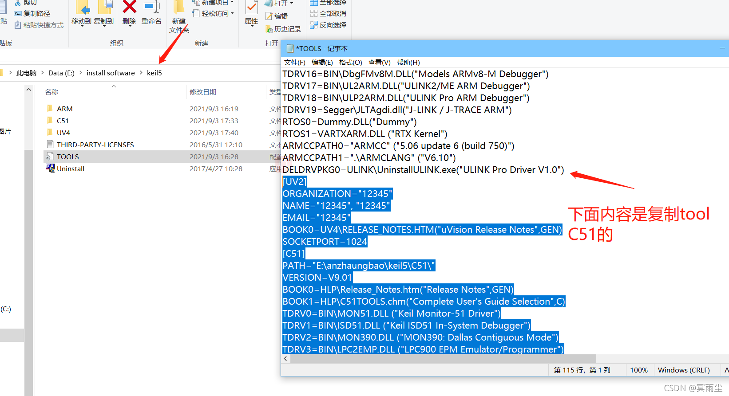Click the Cut (剪切) scissors icon
729x396 pixels.
tap(18, 3)
